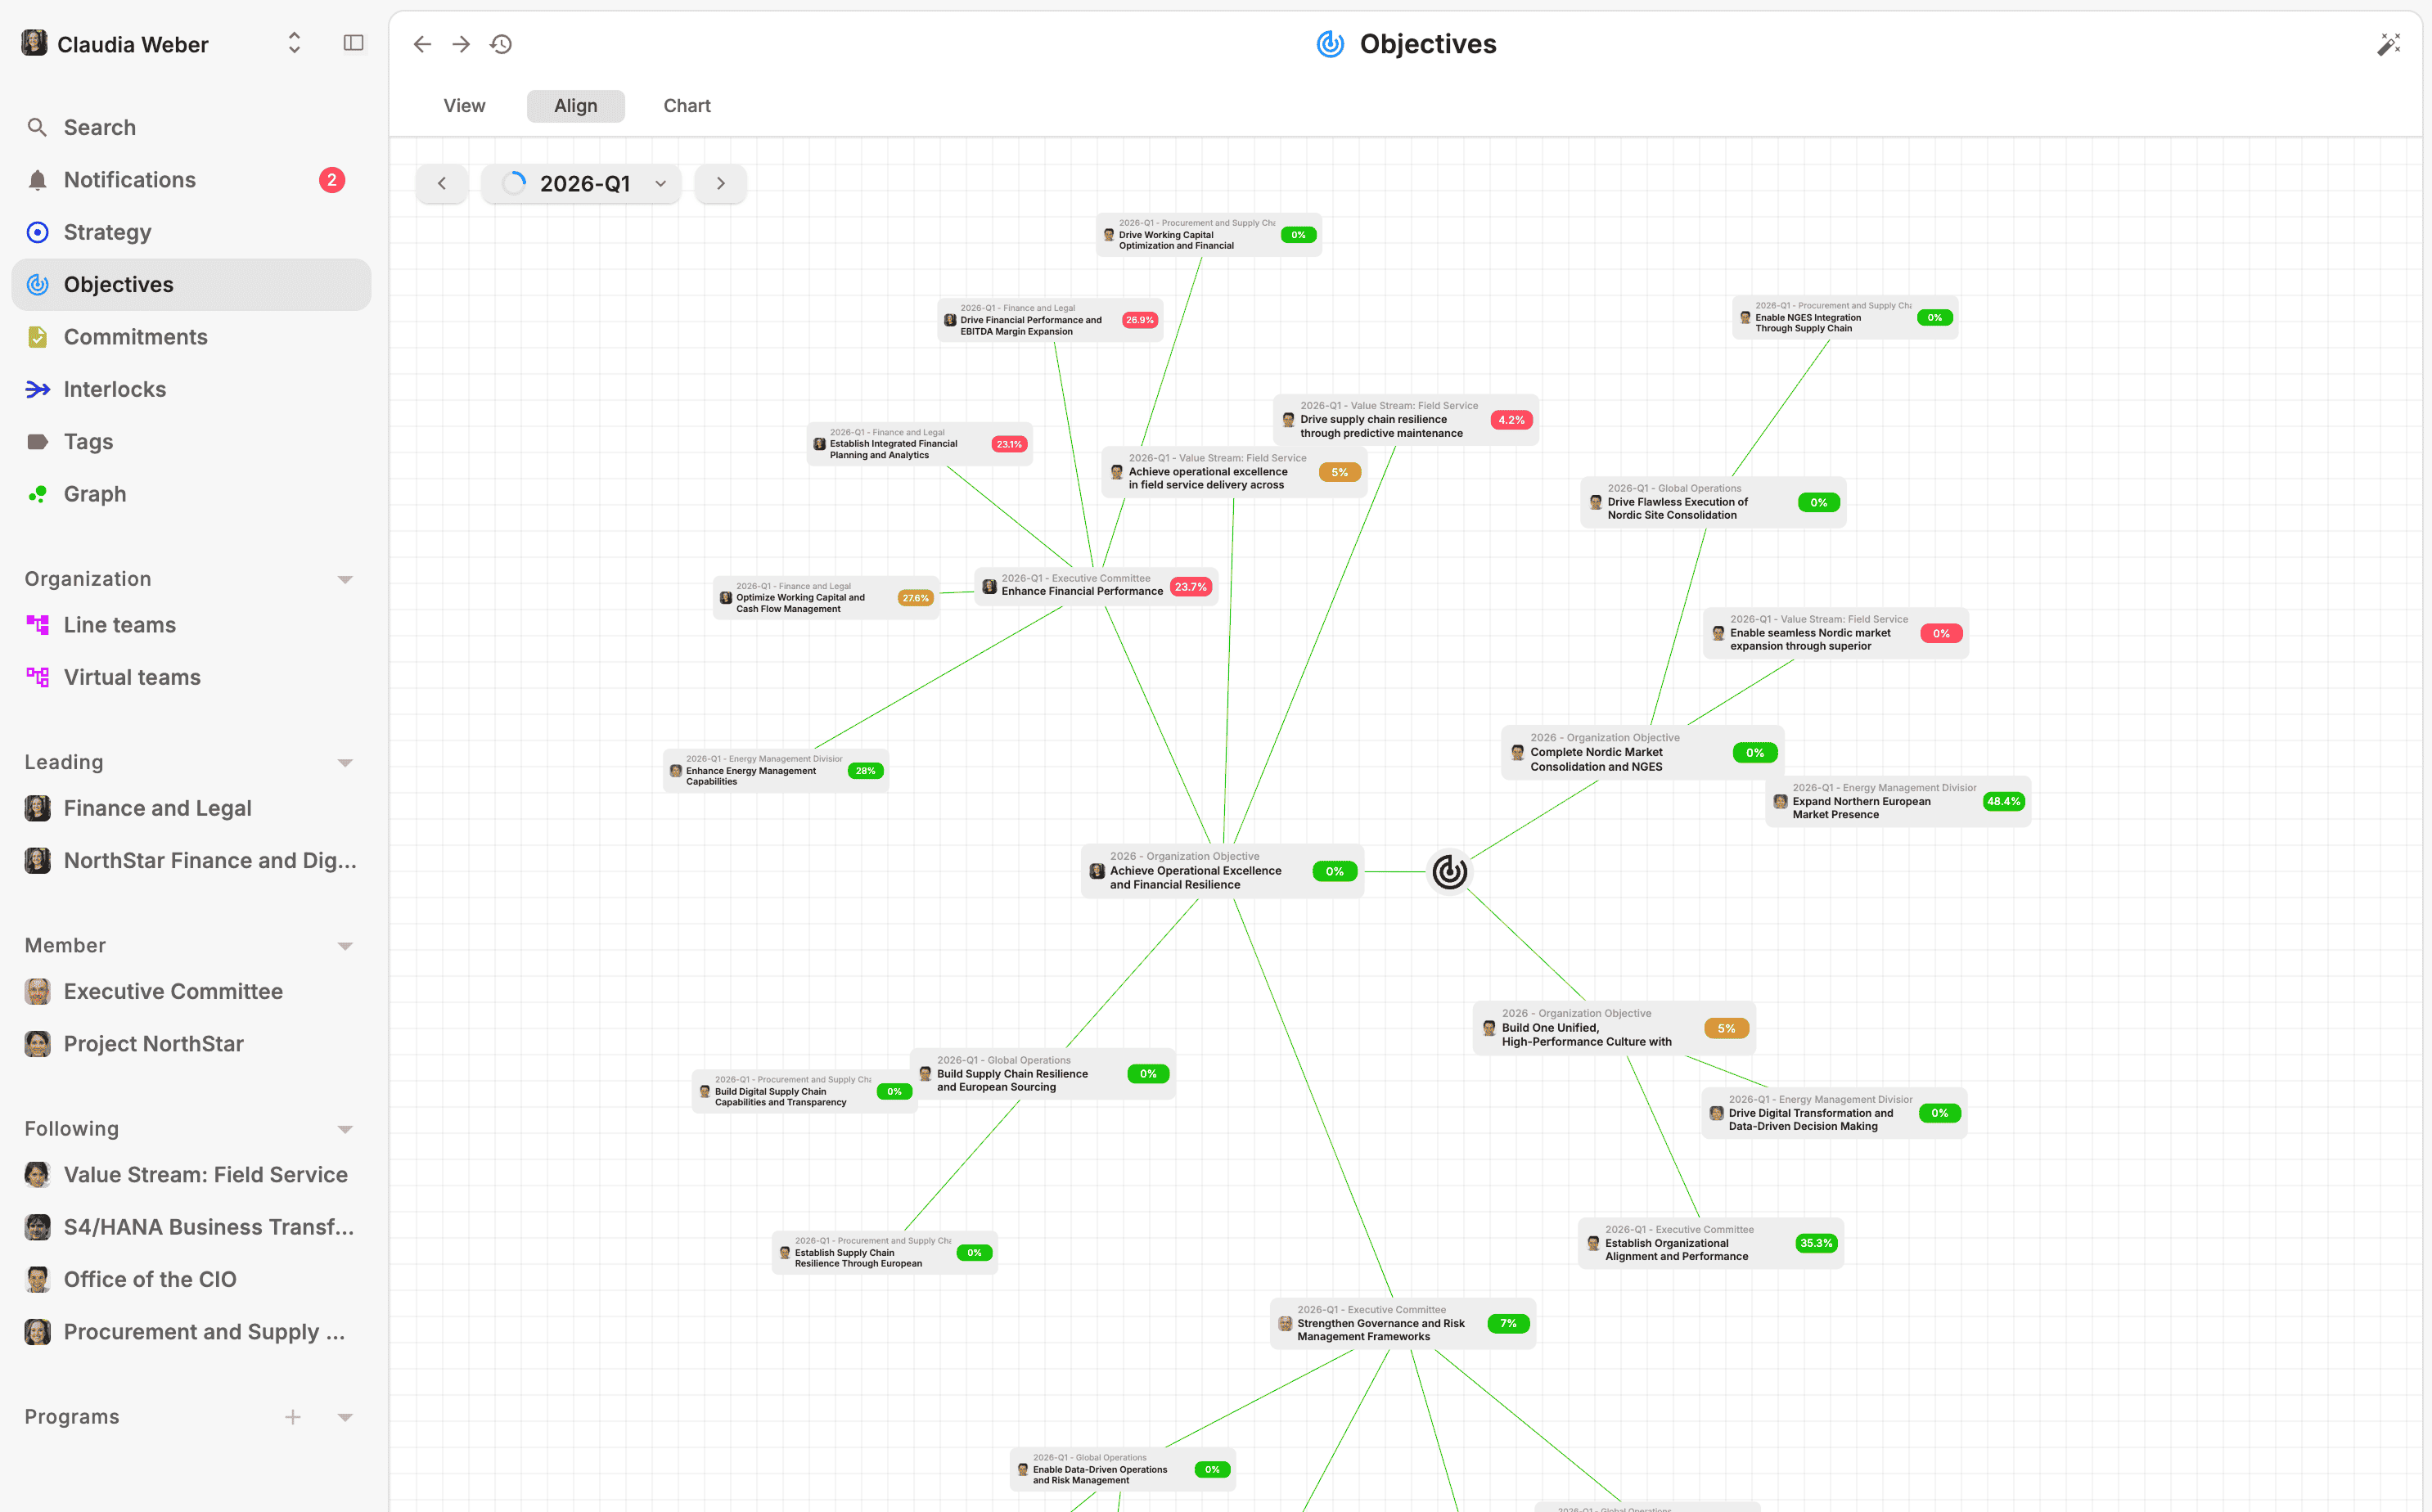Collapse the Organization section
The image size is (2432, 1512).
(x=345, y=579)
